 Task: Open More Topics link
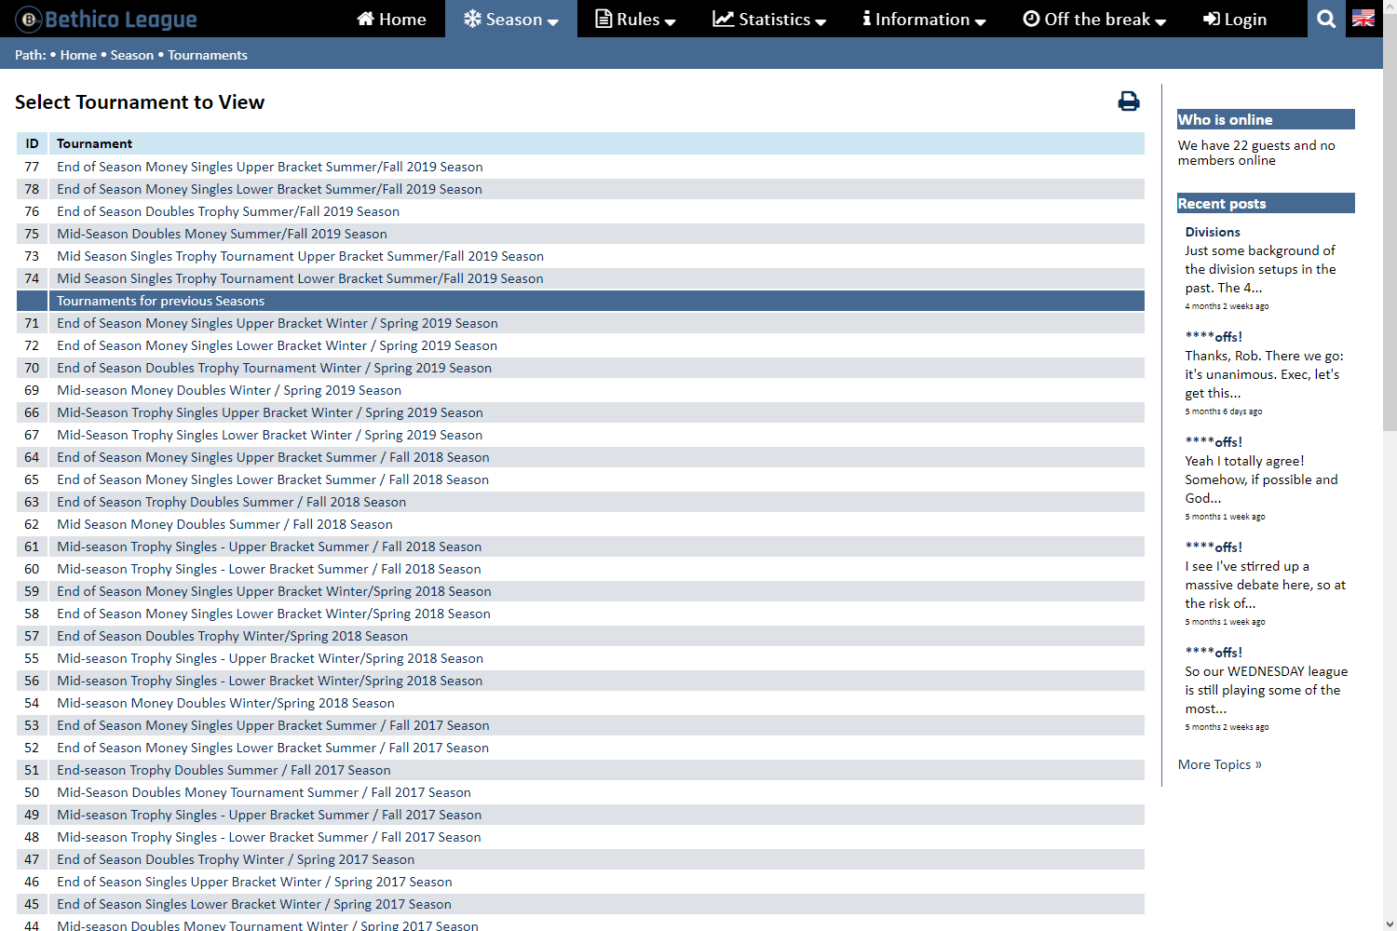(1219, 764)
